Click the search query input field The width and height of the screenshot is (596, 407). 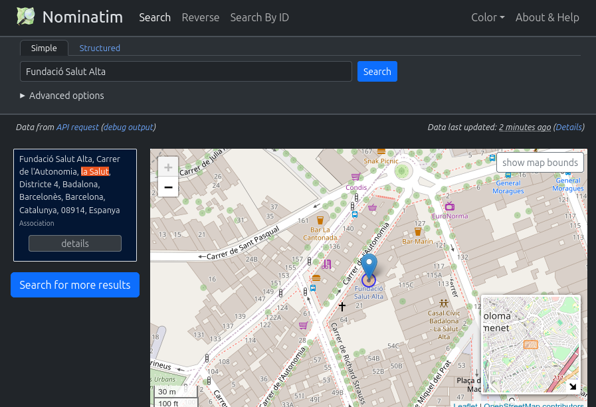[x=186, y=72]
